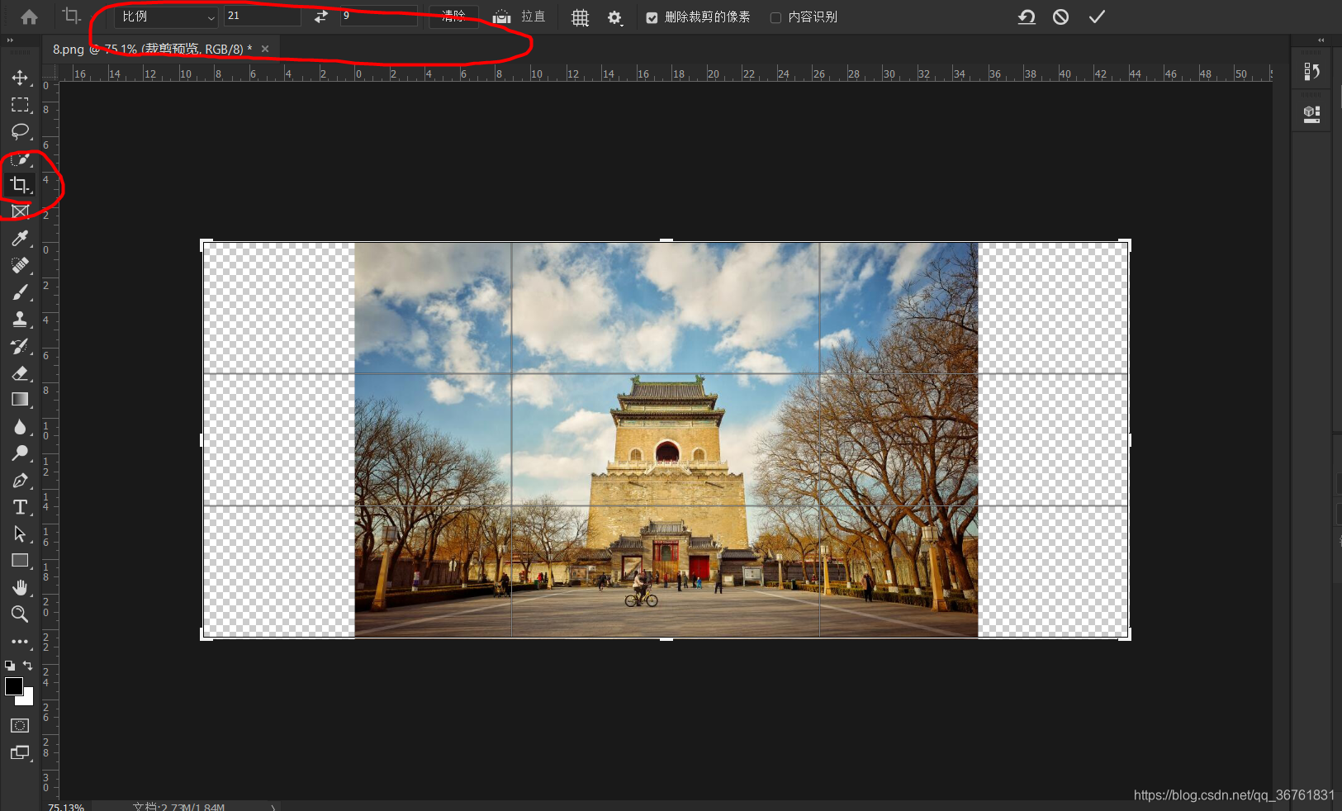Select the Pen tool
This screenshot has height=811, width=1342.
pos(20,480)
